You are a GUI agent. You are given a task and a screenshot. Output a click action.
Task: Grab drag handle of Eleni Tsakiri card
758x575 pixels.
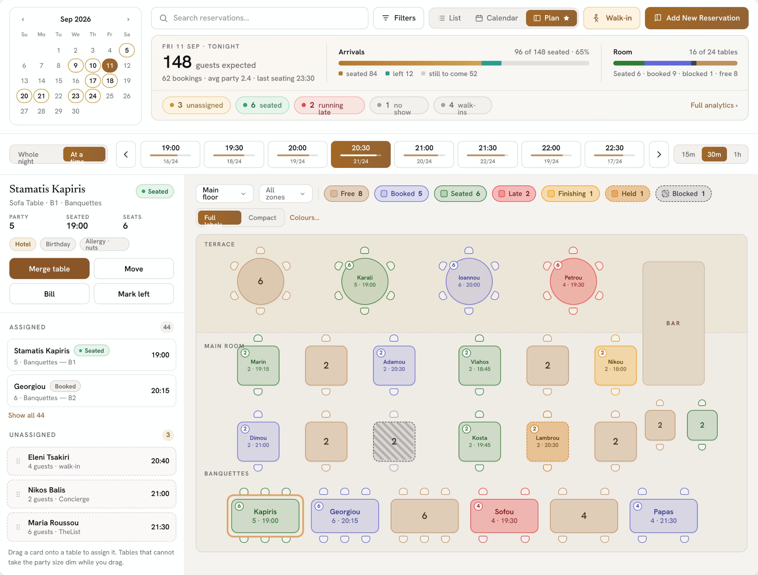pos(18,461)
